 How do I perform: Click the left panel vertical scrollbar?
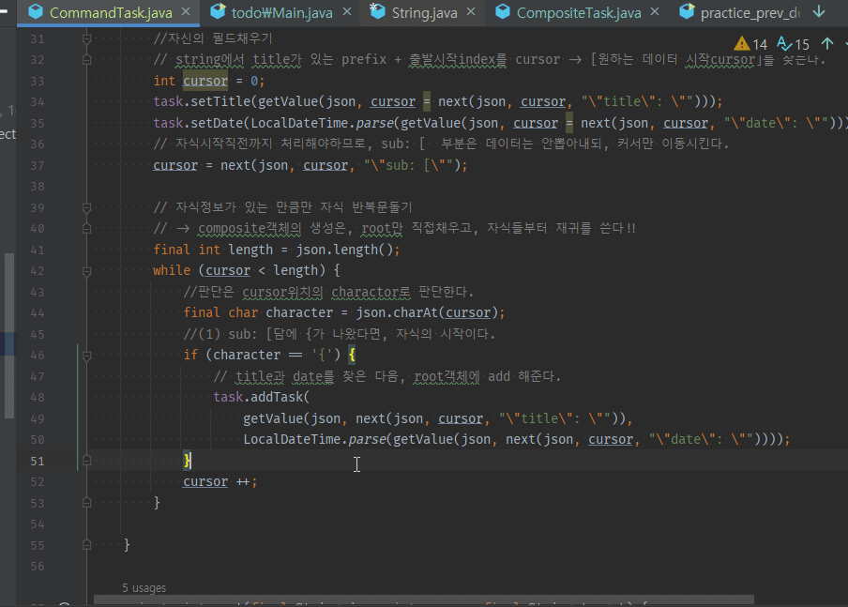[x=9, y=336]
